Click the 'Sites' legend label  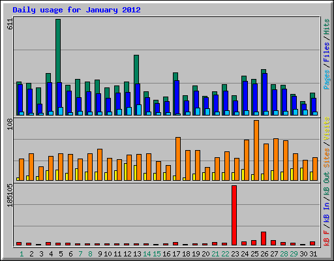coord(327,158)
